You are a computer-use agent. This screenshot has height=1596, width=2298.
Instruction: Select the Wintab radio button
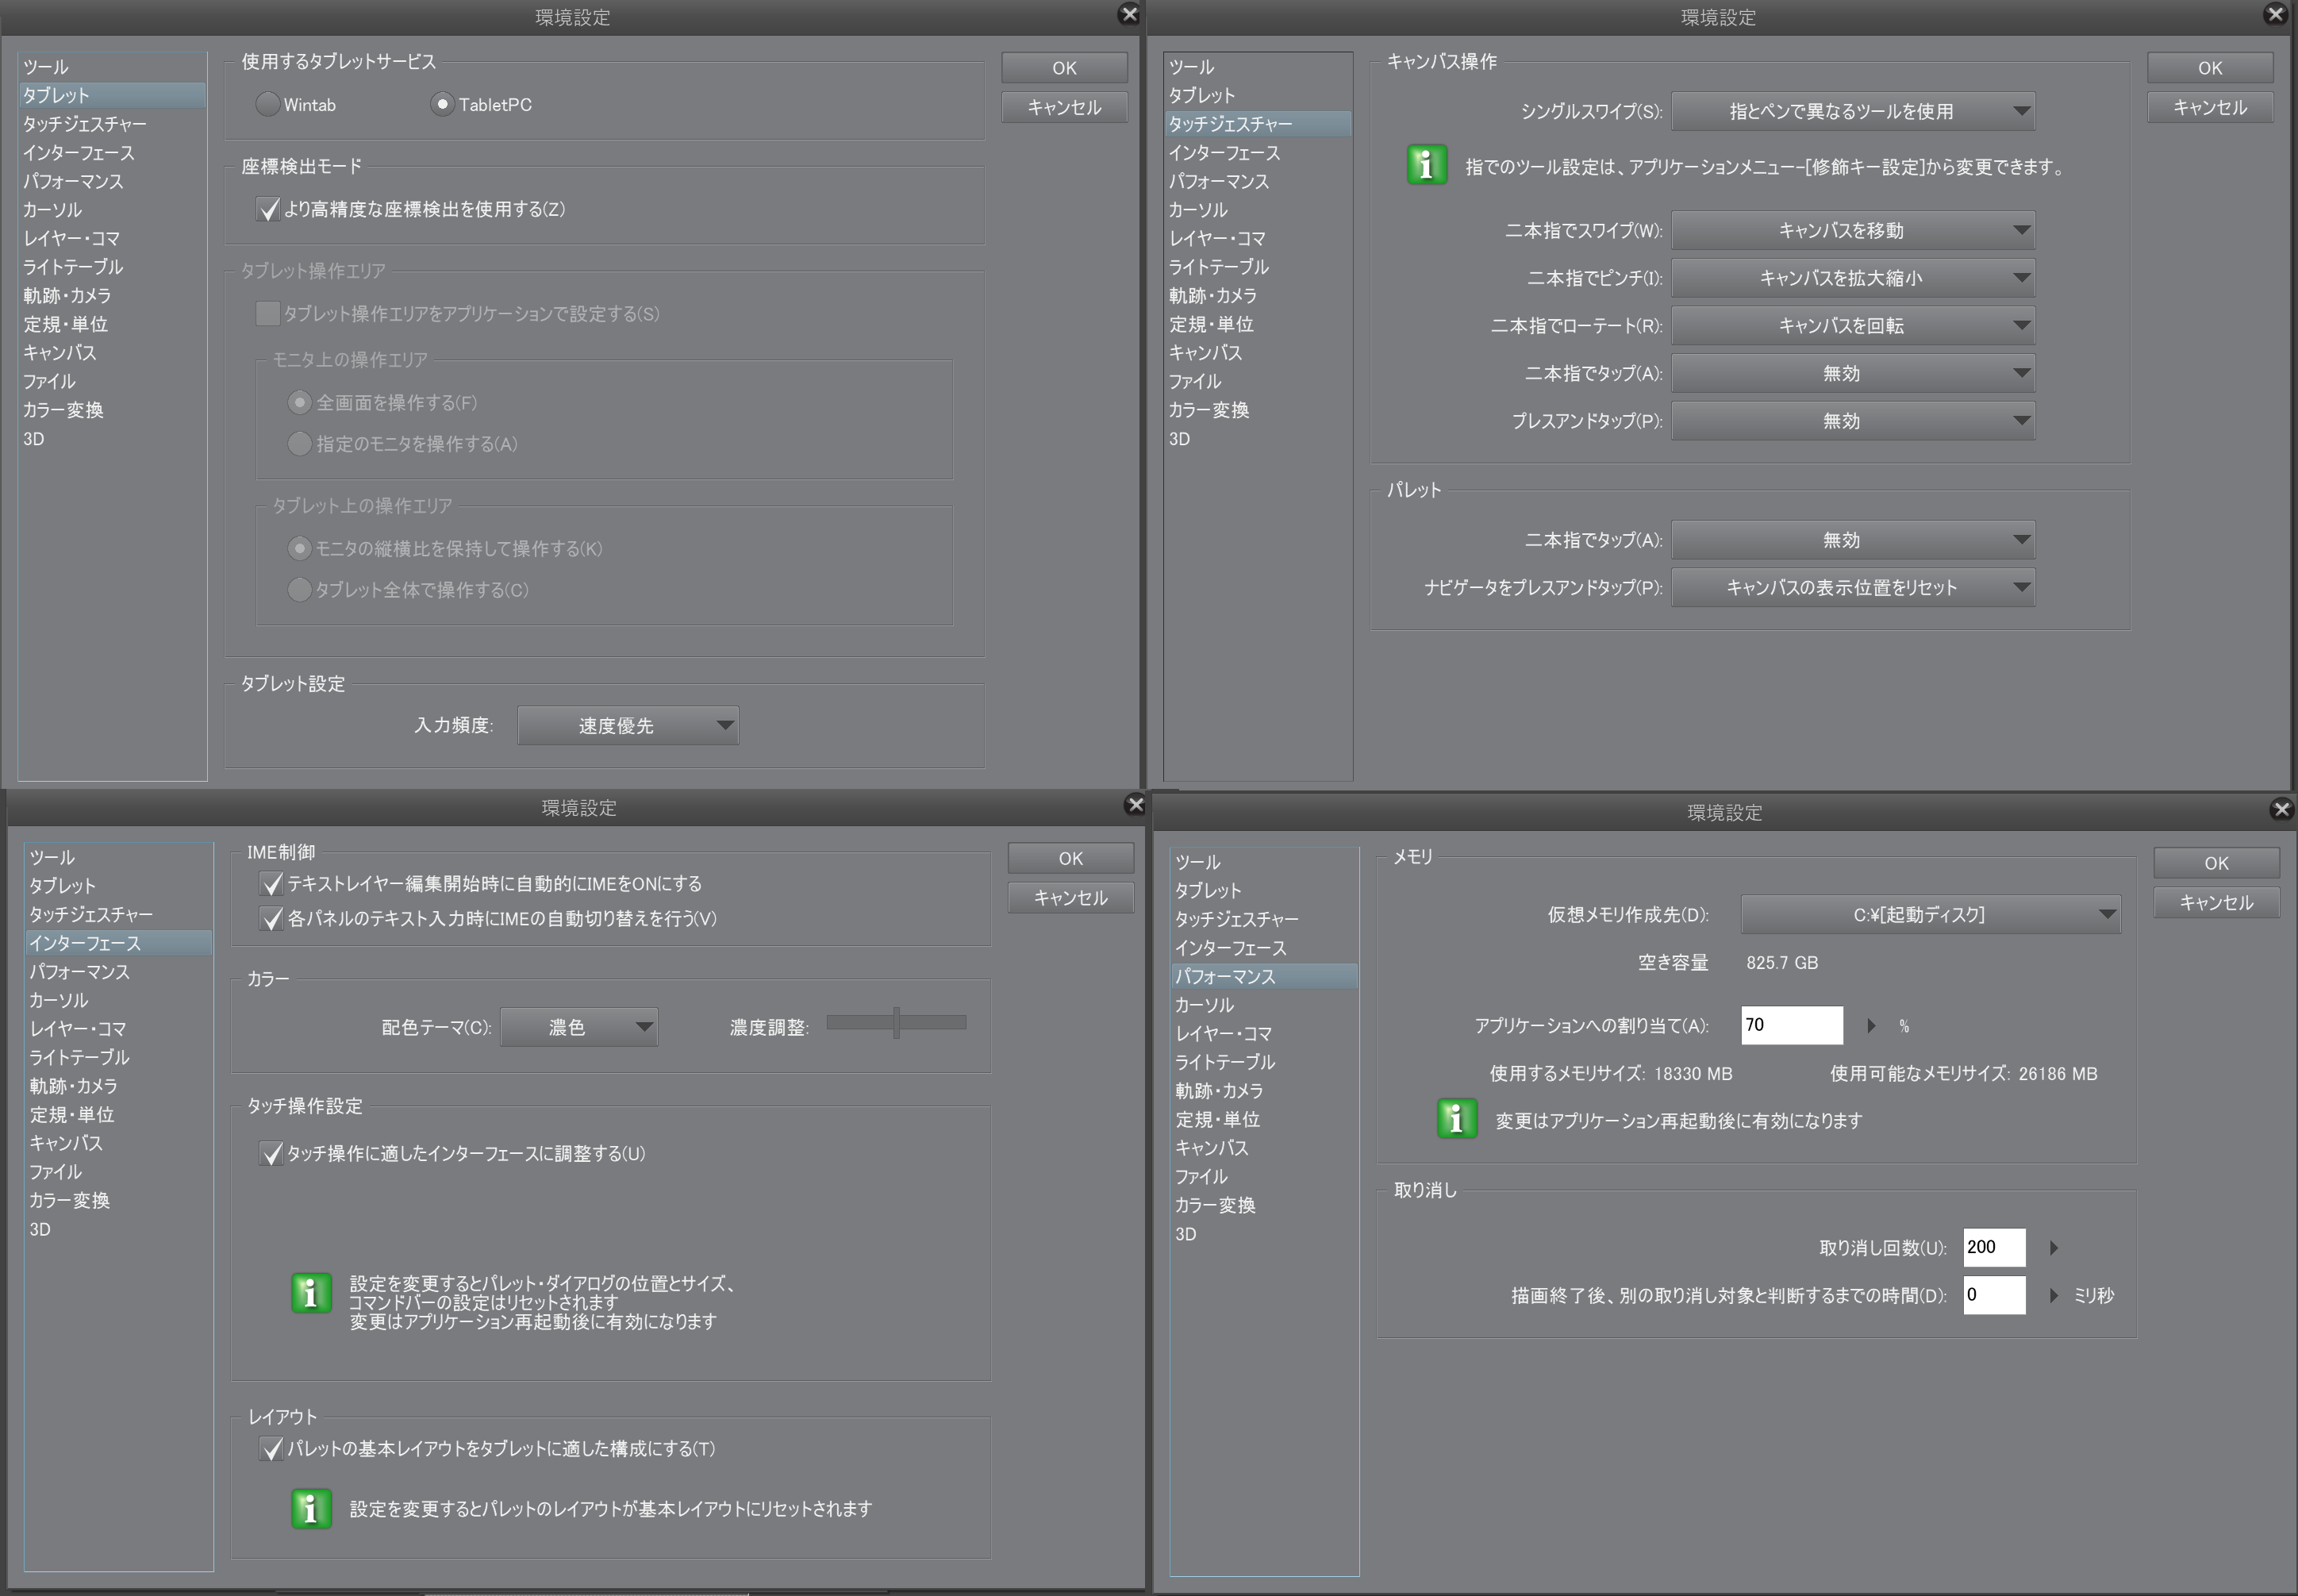(268, 104)
